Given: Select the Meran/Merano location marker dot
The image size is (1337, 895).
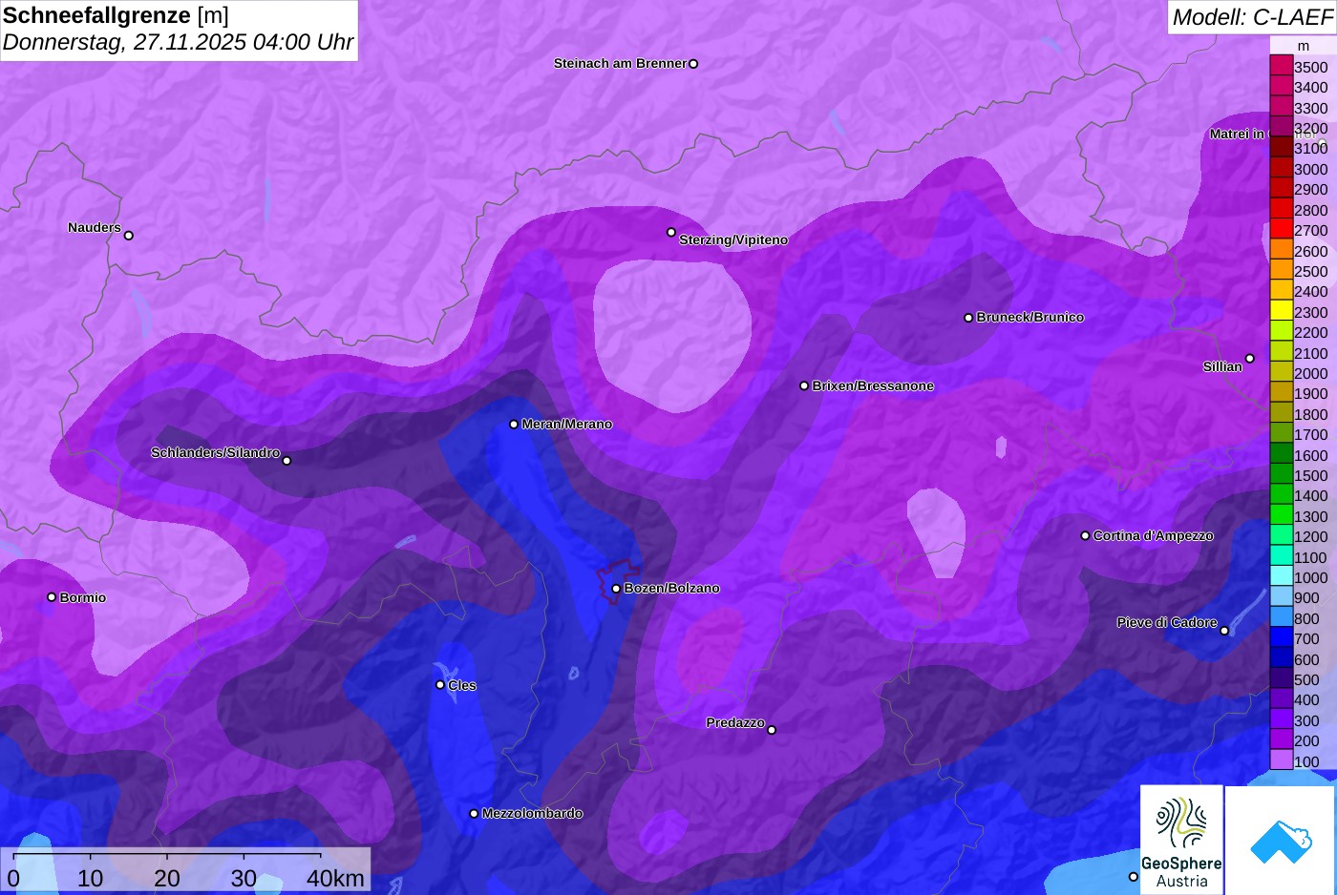Looking at the screenshot, I should (x=514, y=425).
